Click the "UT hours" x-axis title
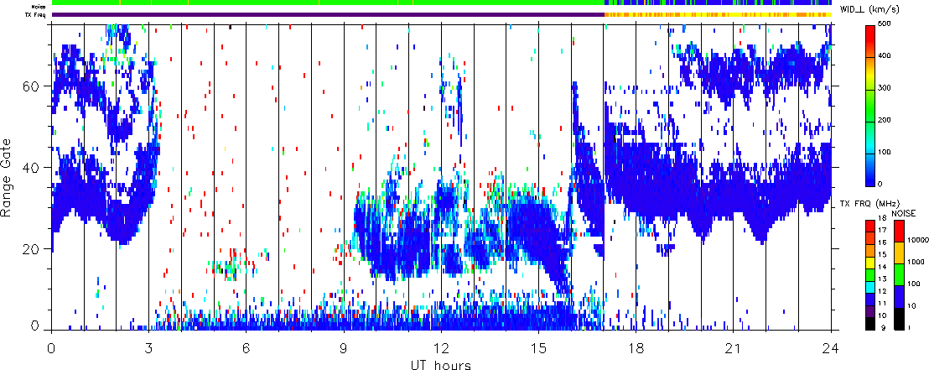Screen dimensions: 929x370 [x=441, y=365]
